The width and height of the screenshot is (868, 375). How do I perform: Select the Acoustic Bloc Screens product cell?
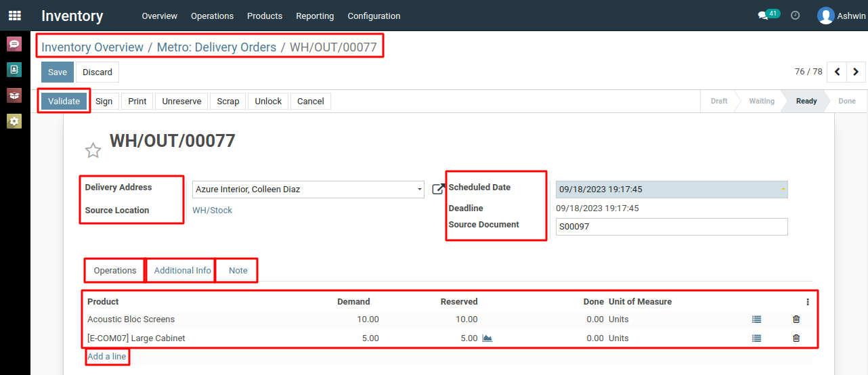pos(131,319)
